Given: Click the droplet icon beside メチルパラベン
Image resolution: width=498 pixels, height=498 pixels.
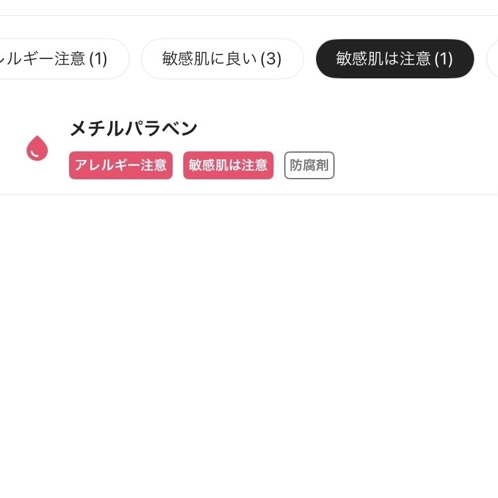Looking at the screenshot, I should pos(37,148).
